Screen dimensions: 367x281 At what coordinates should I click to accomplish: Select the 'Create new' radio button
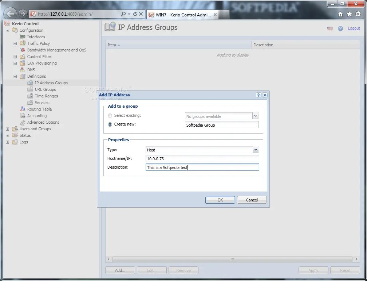110,124
